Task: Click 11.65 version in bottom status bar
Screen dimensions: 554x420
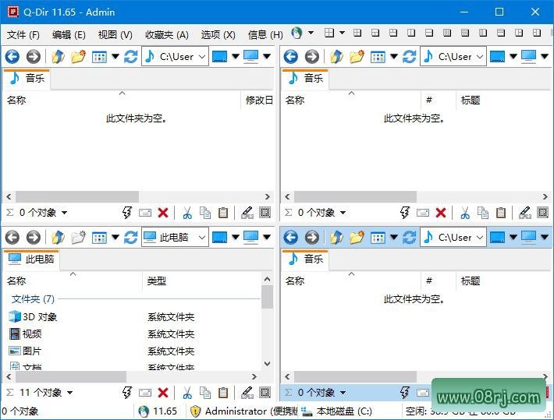Action: point(158,411)
